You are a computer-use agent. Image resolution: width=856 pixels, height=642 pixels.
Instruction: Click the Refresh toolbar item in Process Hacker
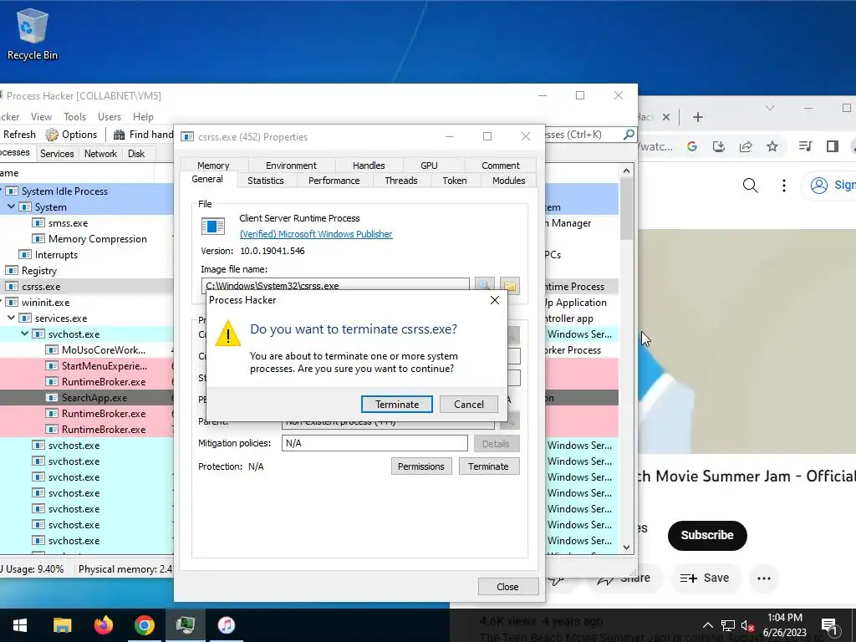coord(19,135)
